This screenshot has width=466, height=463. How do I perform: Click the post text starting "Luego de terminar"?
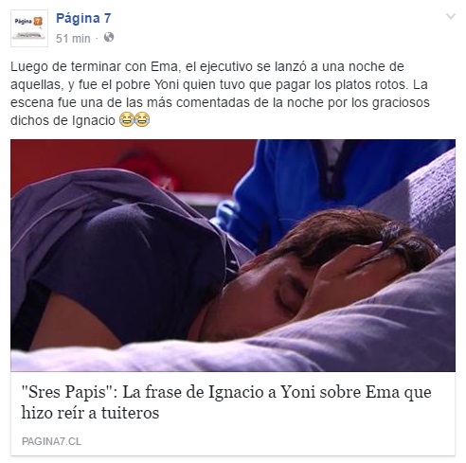220,94
